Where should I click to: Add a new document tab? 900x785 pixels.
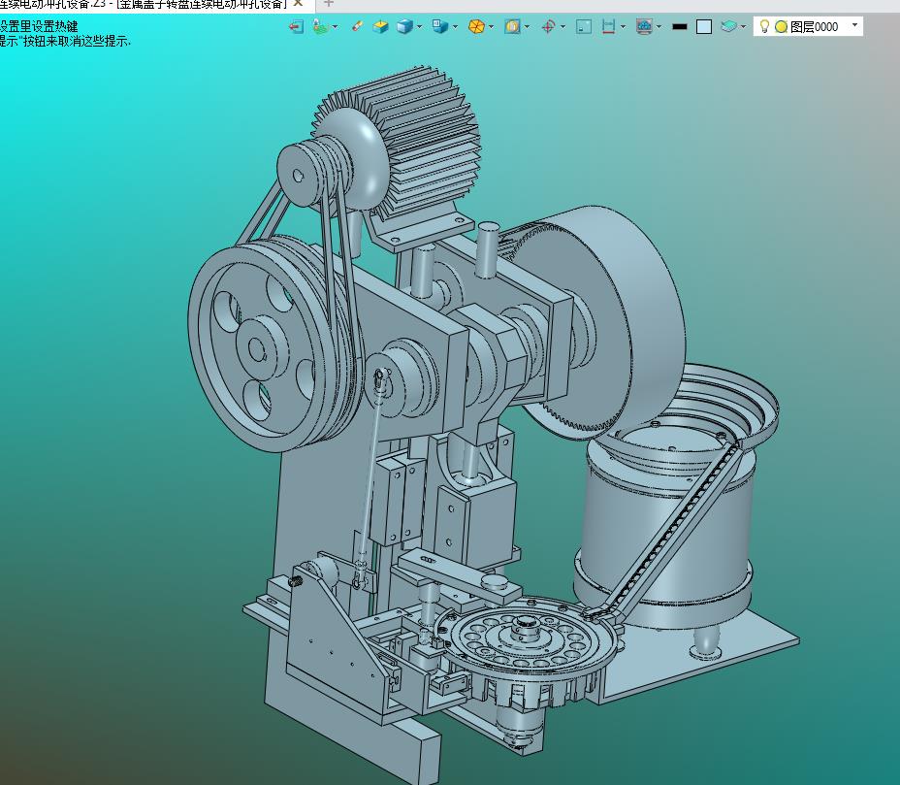pos(329,4)
